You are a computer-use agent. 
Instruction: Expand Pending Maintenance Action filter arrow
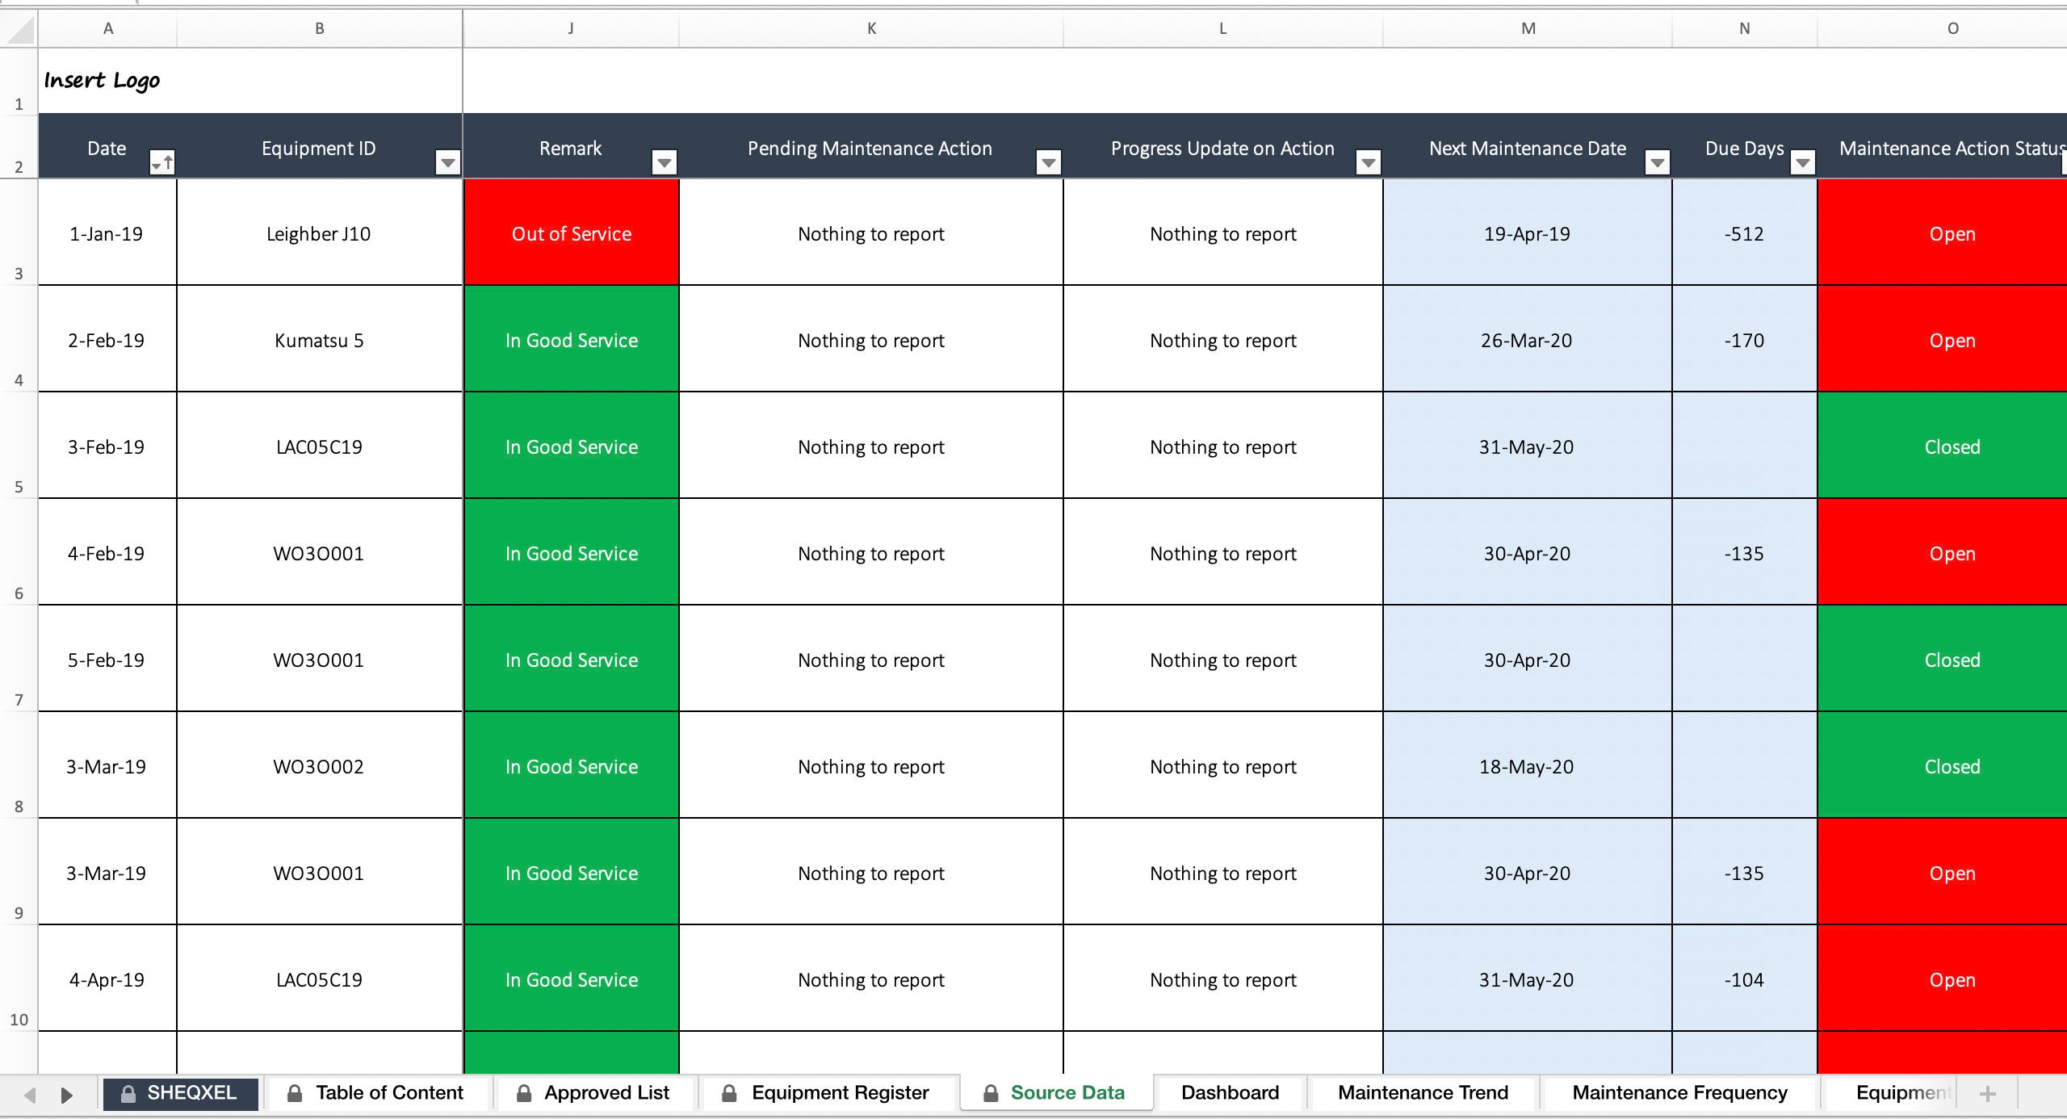1048,162
